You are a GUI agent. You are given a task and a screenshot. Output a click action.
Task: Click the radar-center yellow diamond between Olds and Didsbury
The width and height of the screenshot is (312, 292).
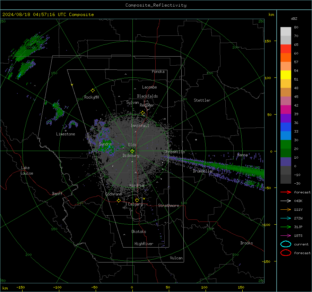[x=132, y=151]
